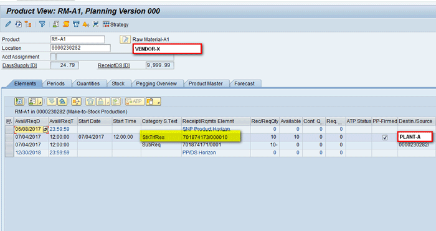Viewport: 436px width, 231px height.
Task: Click the convert order icon before ATP
Action: [116, 101]
